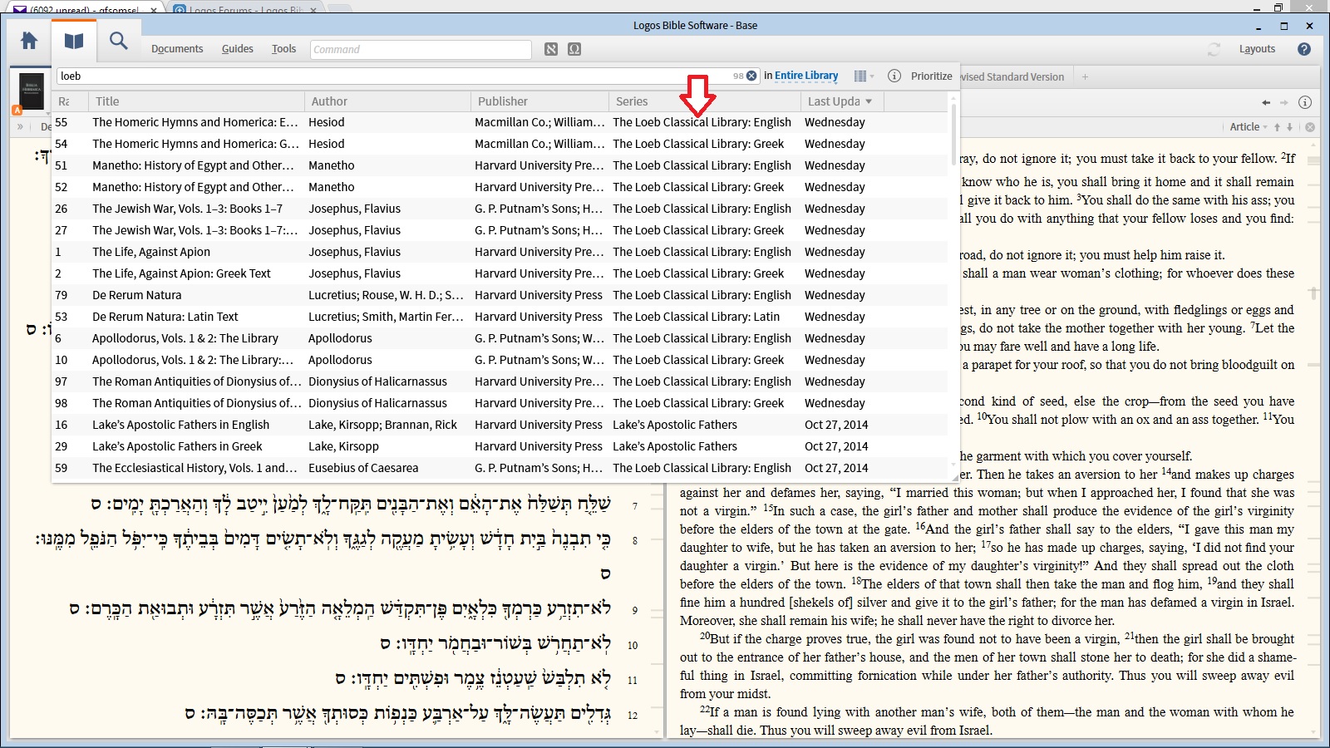The height and width of the screenshot is (748, 1330).
Task: Close the panel locator bar
Action: (x=1310, y=127)
